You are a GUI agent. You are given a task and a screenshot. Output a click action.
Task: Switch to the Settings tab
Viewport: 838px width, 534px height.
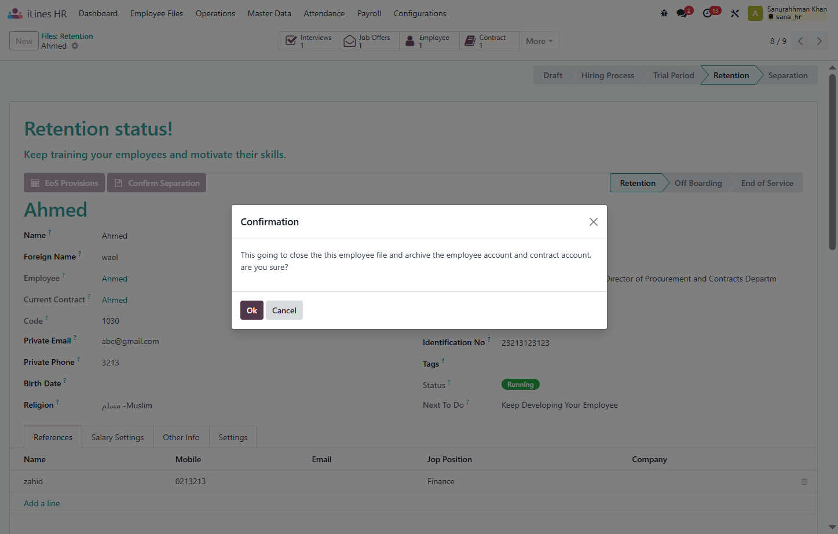[x=233, y=437]
